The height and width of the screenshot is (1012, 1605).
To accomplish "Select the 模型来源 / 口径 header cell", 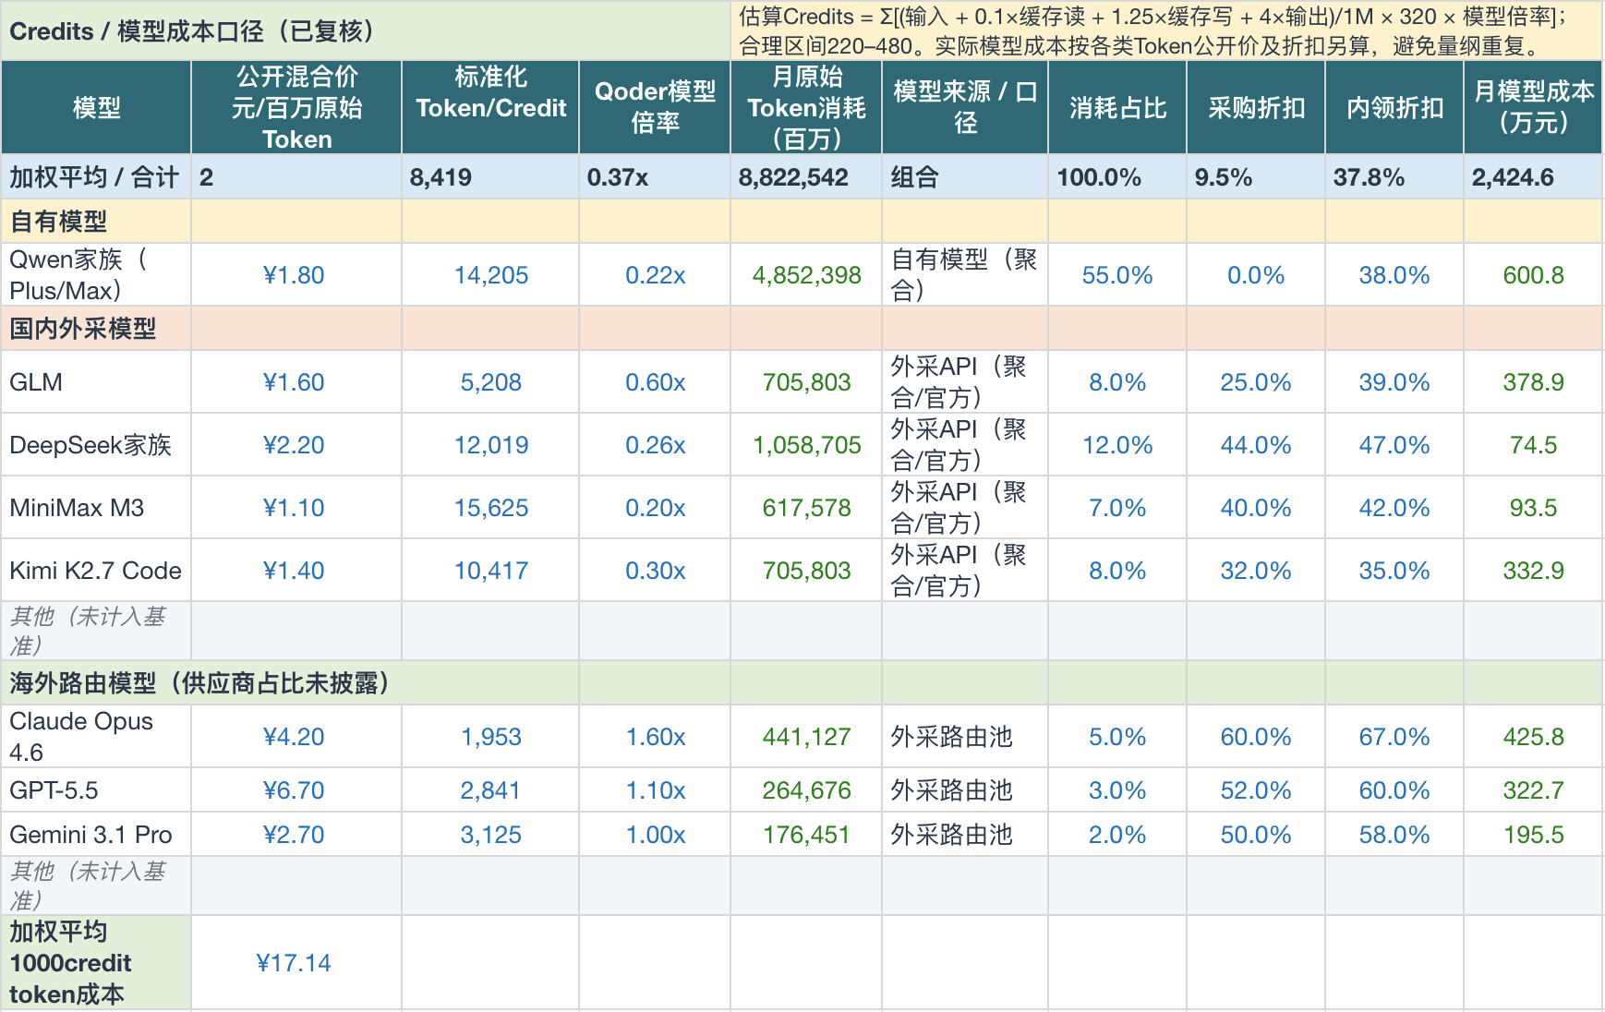I will tap(965, 108).
